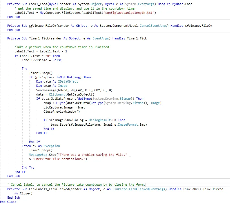Click the comment 'Take a picture when the countdown'

coord(62,47)
